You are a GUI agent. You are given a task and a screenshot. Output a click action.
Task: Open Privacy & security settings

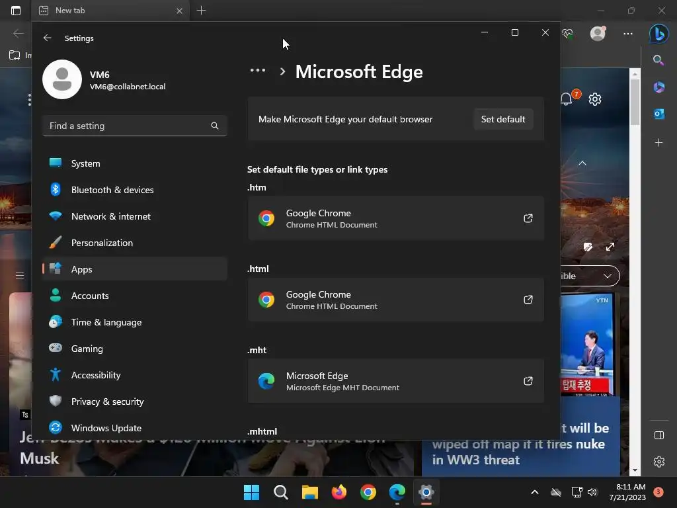(x=135, y=402)
